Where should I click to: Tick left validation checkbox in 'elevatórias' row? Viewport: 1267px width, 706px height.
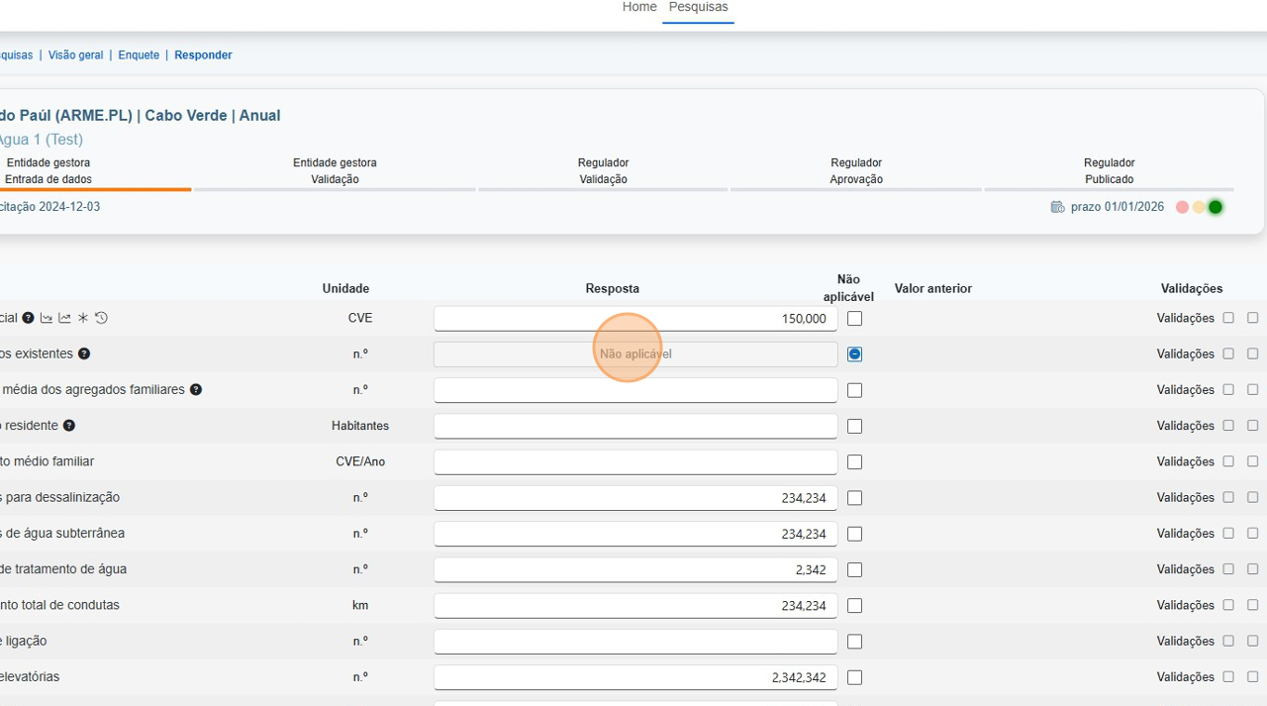pyautogui.click(x=1228, y=677)
